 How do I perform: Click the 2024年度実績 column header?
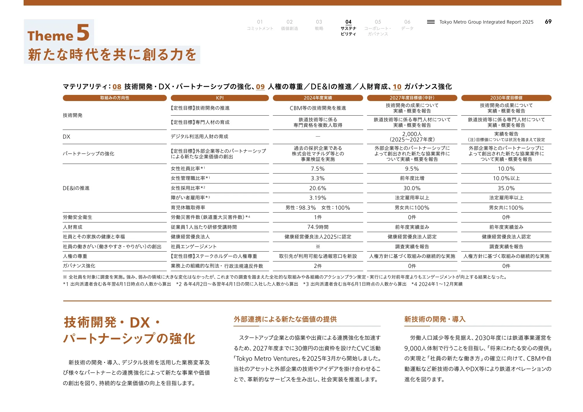click(318, 98)
